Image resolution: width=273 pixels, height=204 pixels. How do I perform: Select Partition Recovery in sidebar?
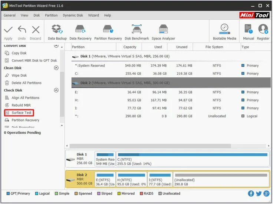pos(25,120)
